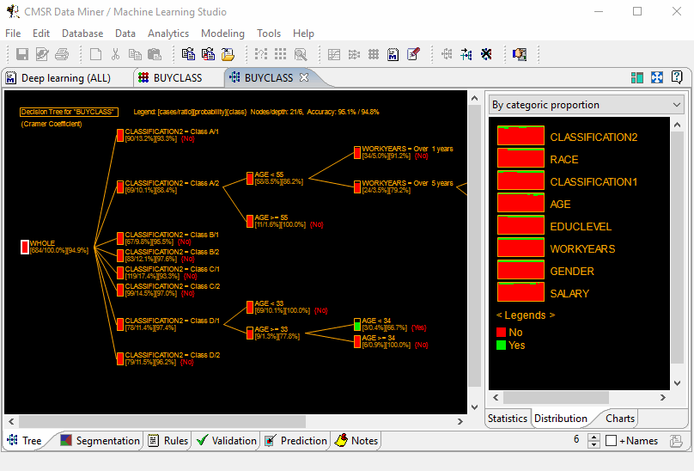
Task: Click the New blank page toolbar icon
Action: pos(95,54)
